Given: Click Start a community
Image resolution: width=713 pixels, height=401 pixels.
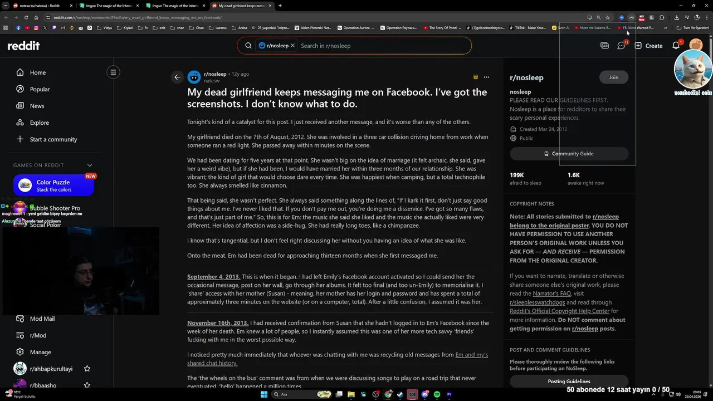Looking at the screenshot, I should (54, 139).
